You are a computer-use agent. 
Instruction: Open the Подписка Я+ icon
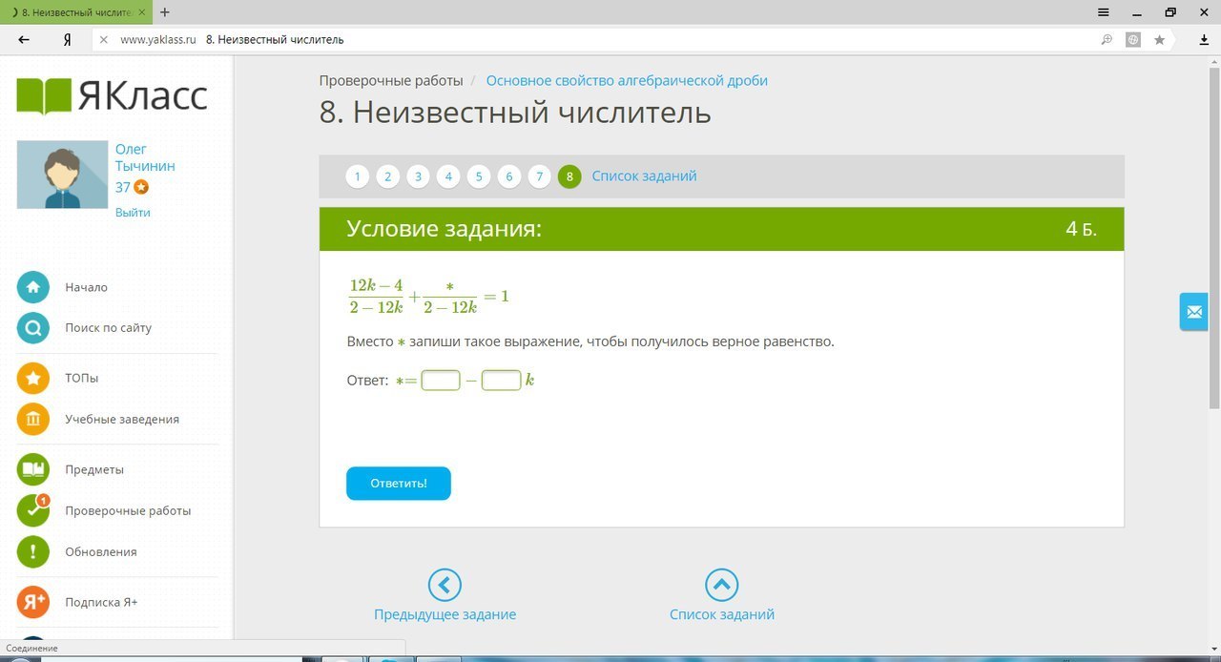33,602
